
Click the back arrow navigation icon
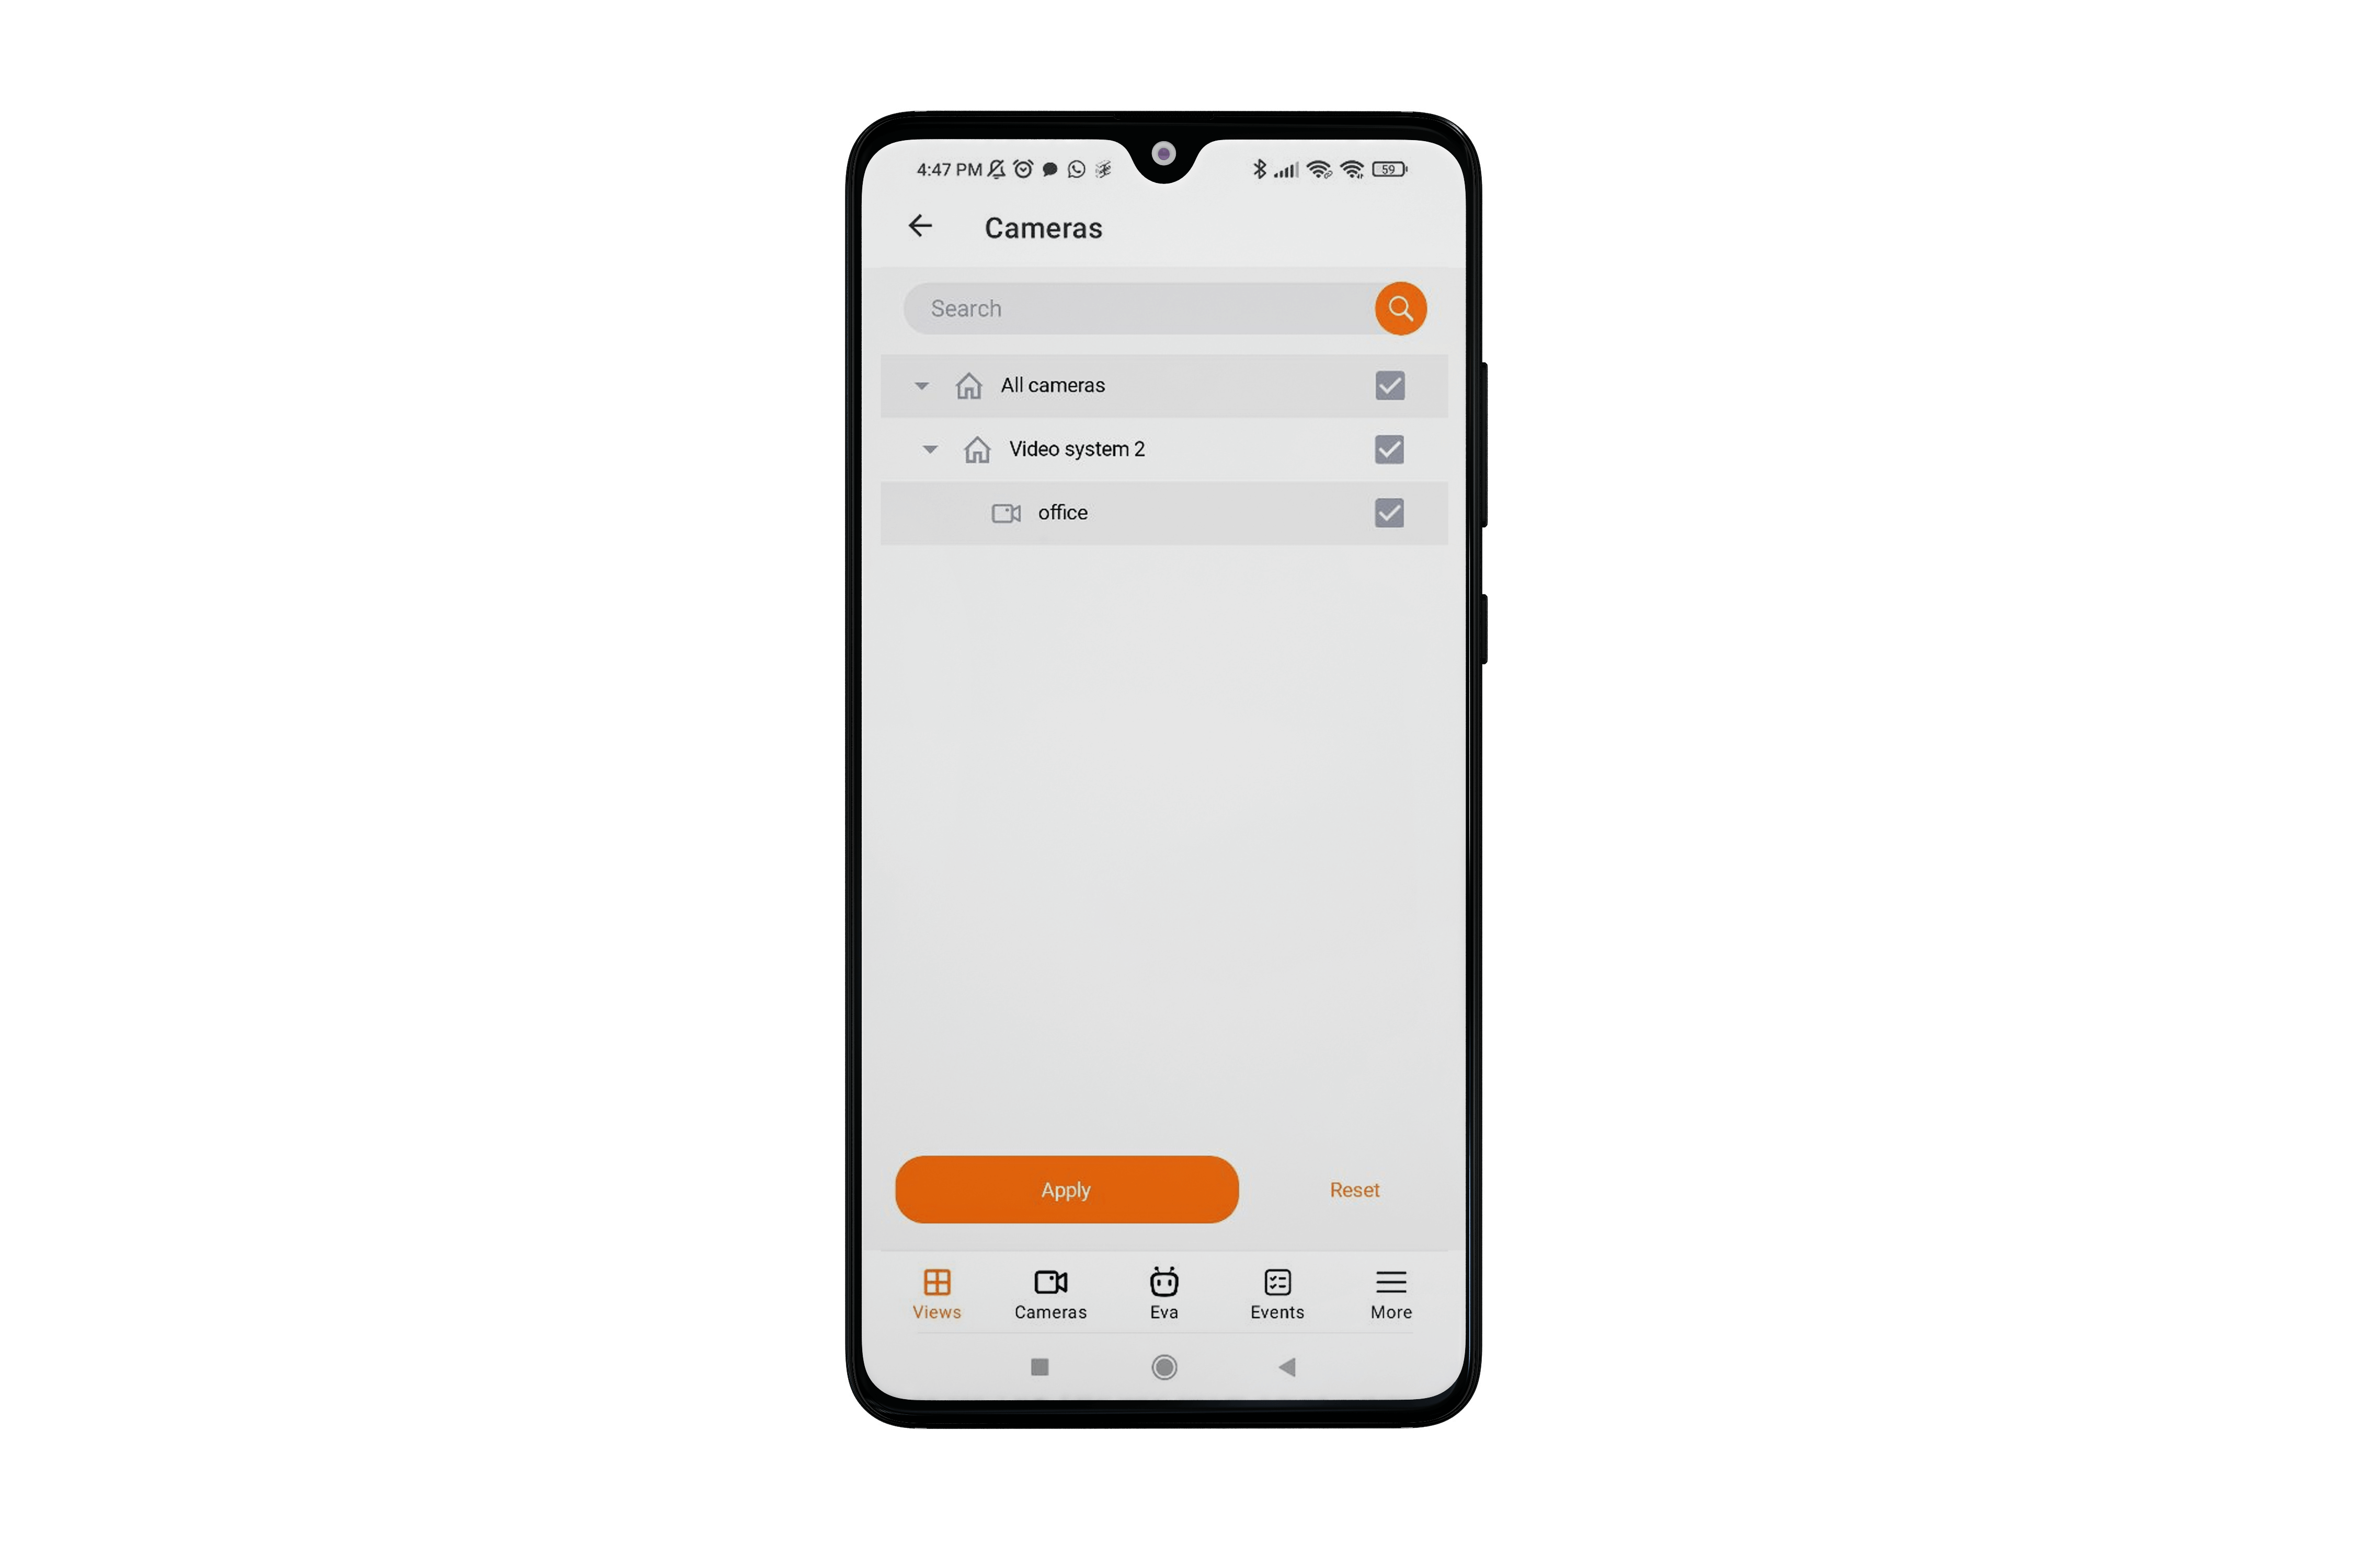[x=923, y=227]
